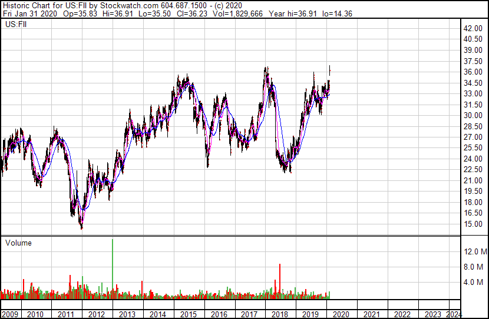Click the 28.50 price axis label

pos(473,126)
